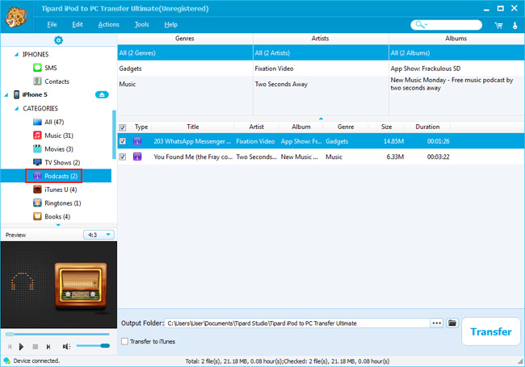The image size is (525, 367).
Task: Open the Tools menu
Action: coord(141,24)
